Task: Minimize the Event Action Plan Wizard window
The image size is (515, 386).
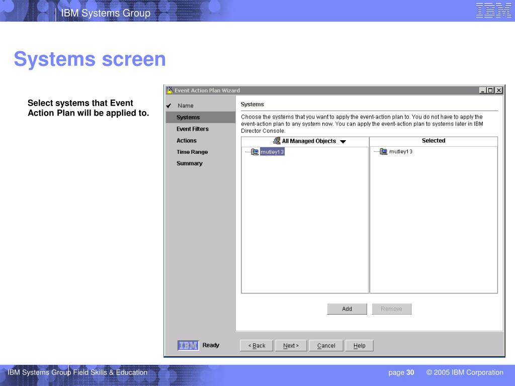Action: tap(483, 90)
